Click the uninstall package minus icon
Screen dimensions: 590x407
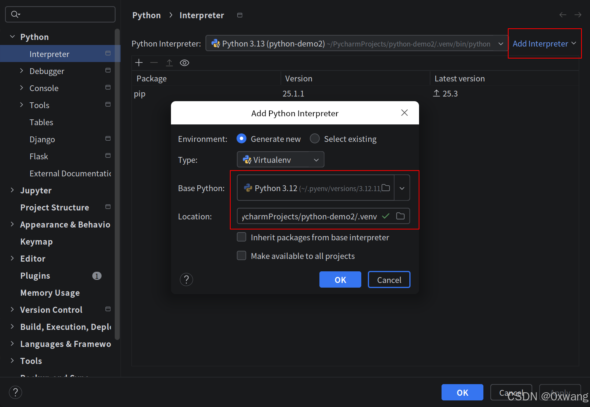(154, 62)
